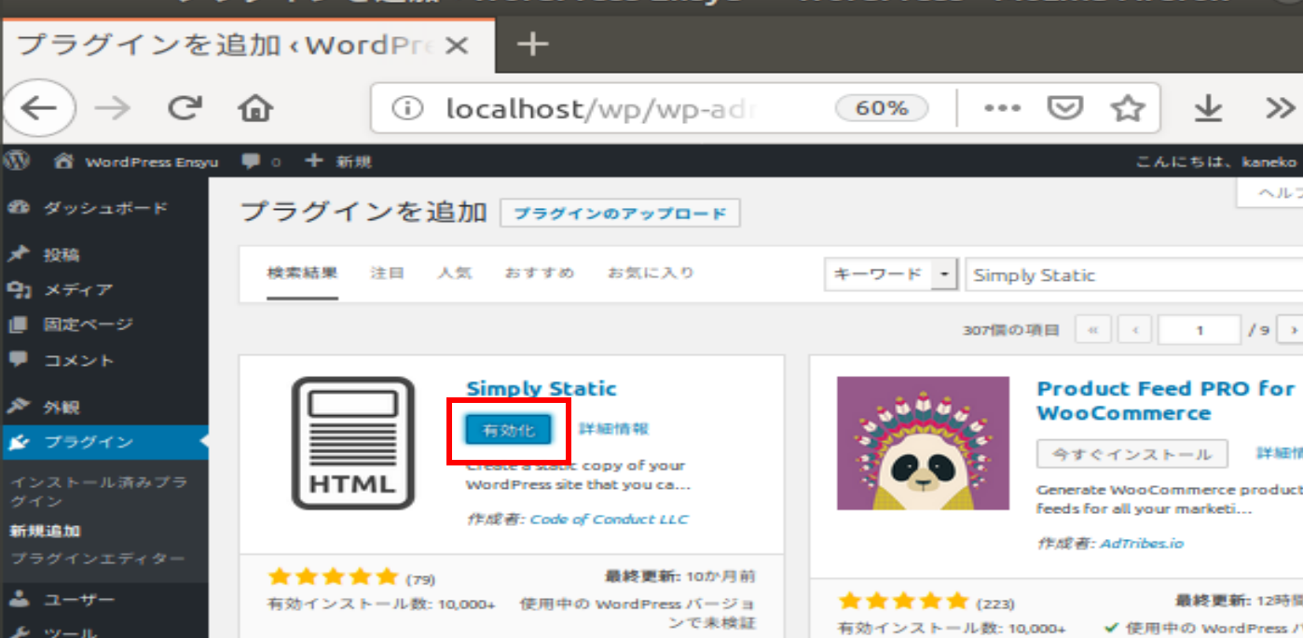Screen dimensions: 1303x638
Task: Open the ヘルプ tab at the top right
Action: point(1270,193)
